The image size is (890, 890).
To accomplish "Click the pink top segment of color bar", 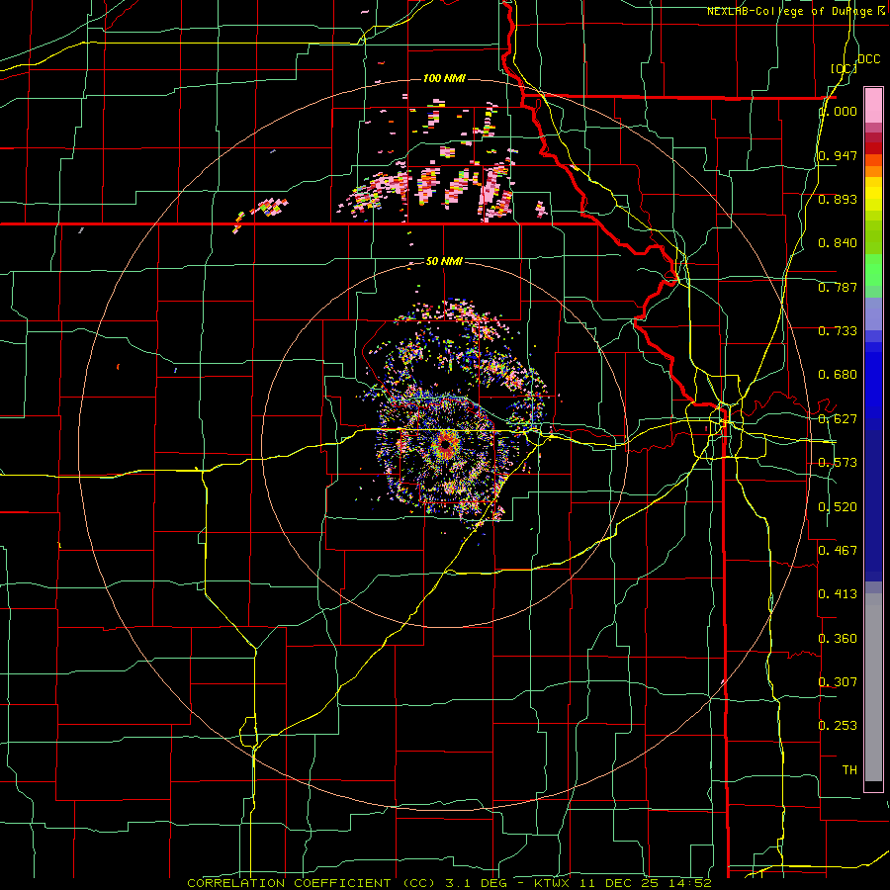I will (873, 106).
